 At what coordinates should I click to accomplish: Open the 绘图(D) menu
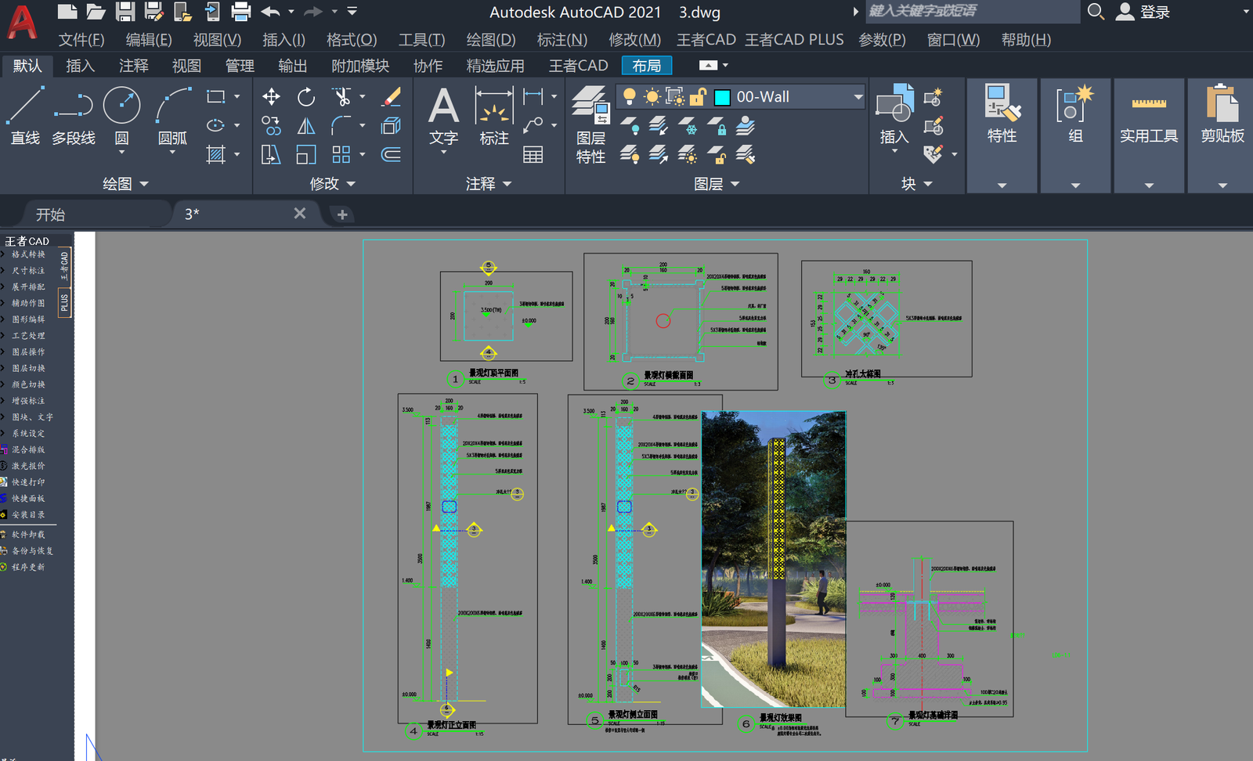491,39
